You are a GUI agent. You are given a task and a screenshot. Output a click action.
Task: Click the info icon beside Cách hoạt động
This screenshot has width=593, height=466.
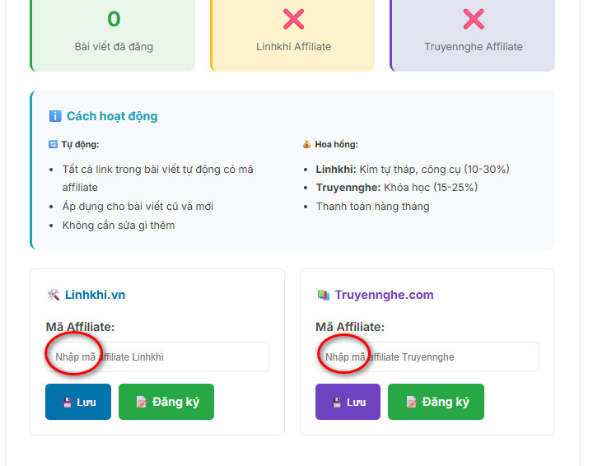pyautogui.click(x=55, y=116)
